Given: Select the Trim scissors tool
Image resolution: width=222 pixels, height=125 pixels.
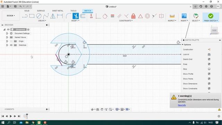Looking at the screenshot, I should pos(76,16).
